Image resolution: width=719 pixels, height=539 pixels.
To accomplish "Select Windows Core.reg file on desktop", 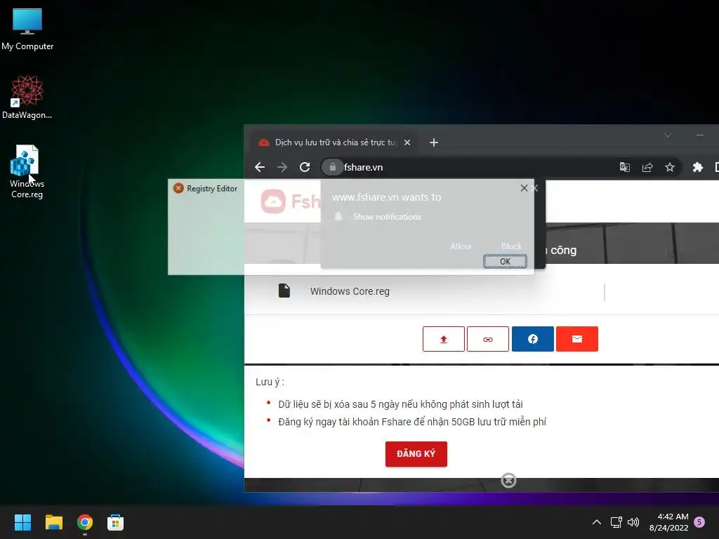I will [27, 171].
